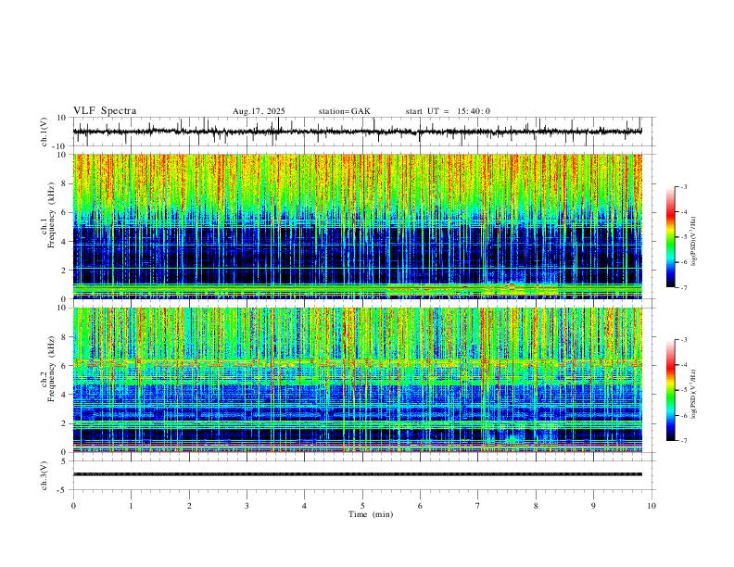734x567 pixels.
Task: Click the -7 tick on ch.1 color bar
Action: tap(684, 287)
